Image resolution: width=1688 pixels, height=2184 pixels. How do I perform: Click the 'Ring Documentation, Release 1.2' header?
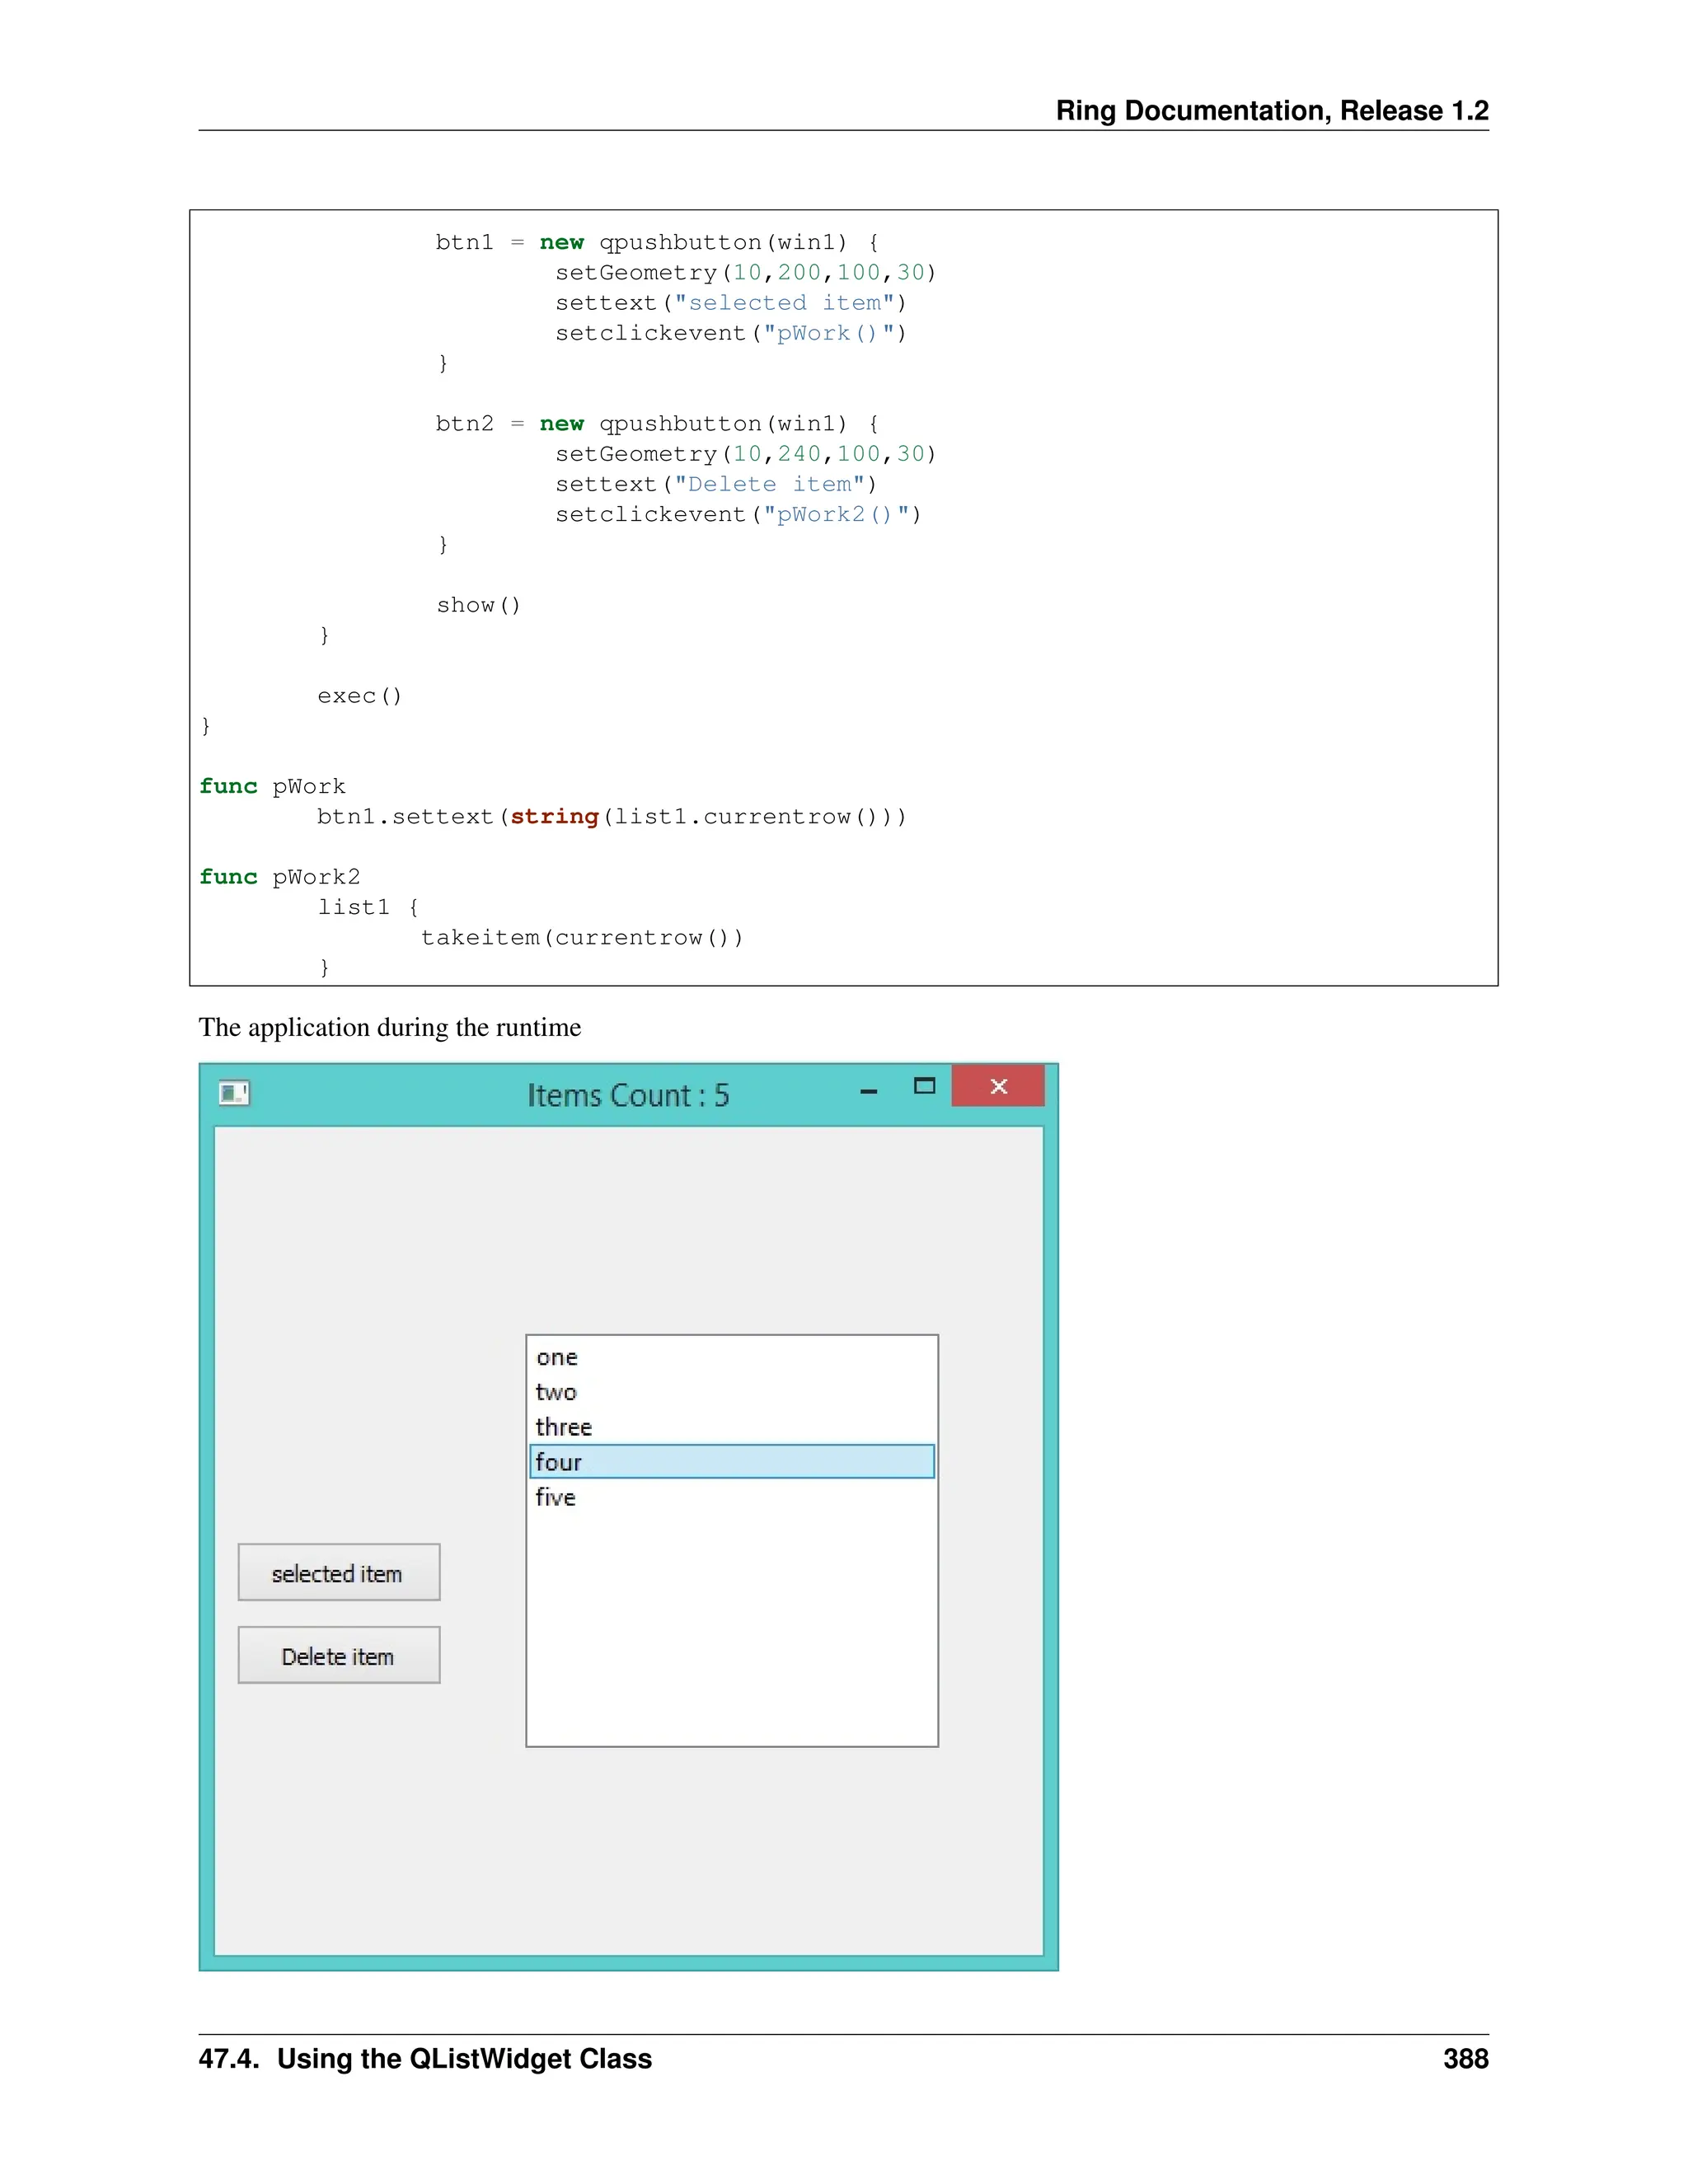click(x=1271, y=110)
